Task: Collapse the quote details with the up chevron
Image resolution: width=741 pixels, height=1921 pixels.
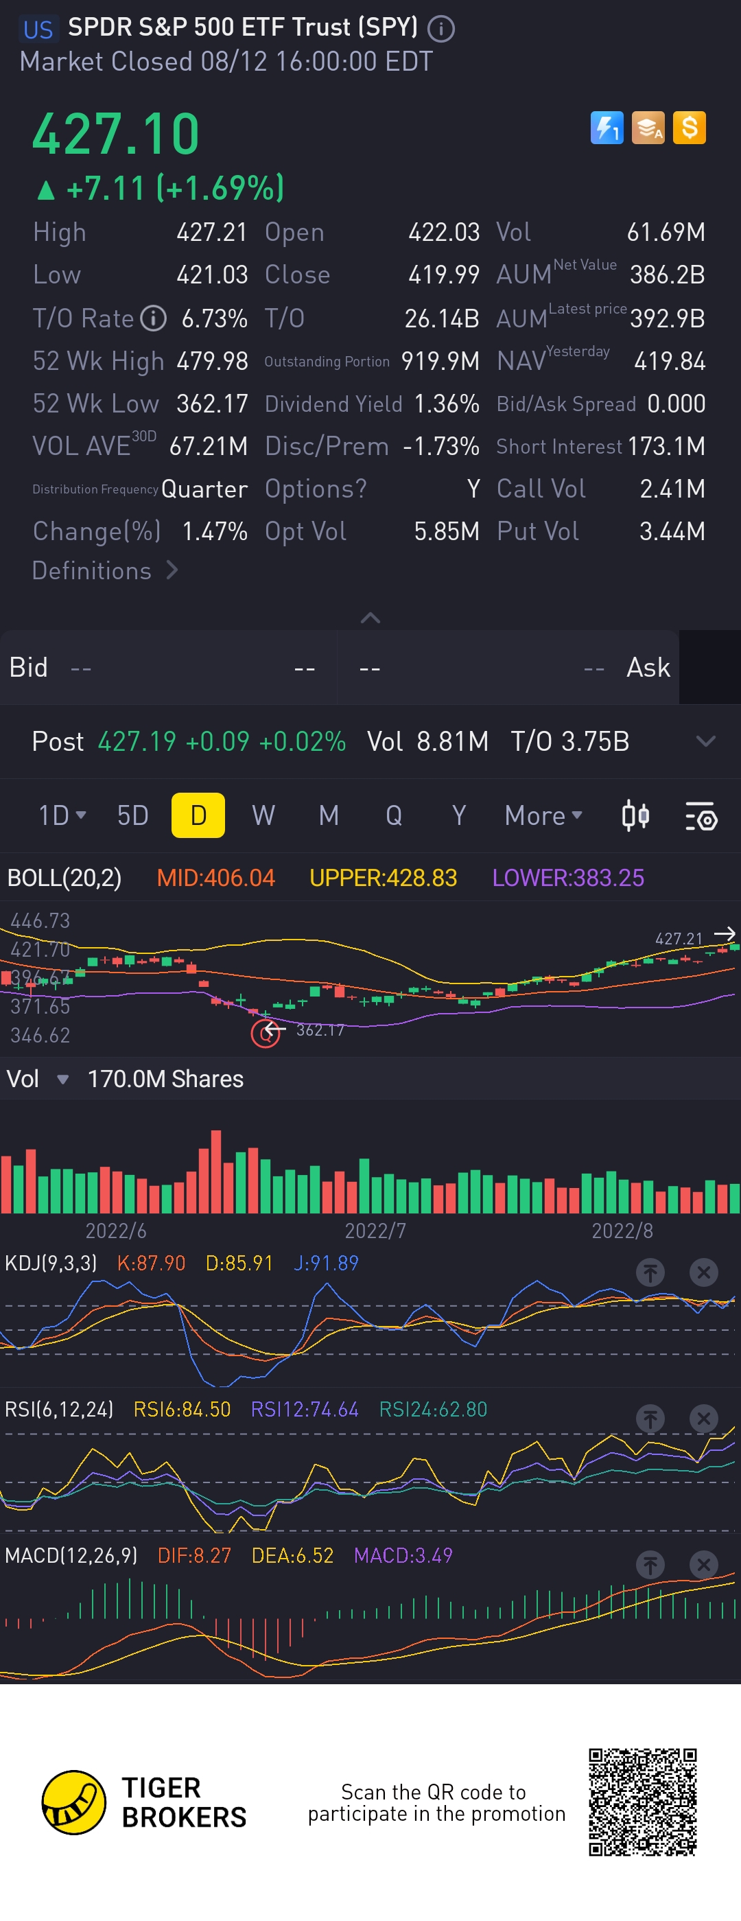Action: (370, 618)
